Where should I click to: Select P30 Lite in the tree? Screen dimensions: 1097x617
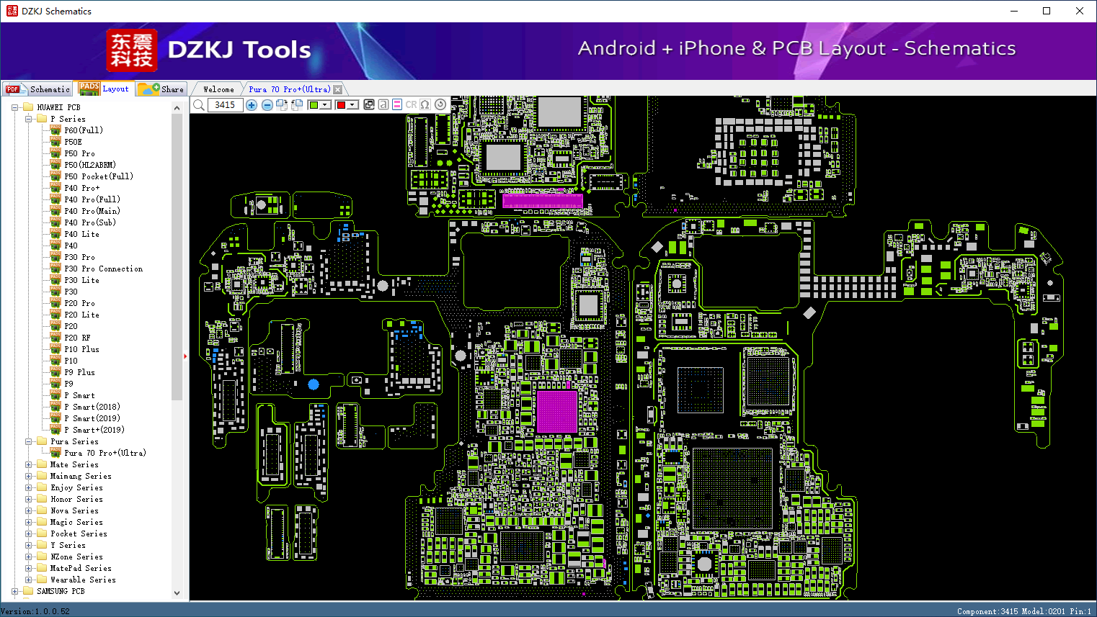(x=81, y=280)
